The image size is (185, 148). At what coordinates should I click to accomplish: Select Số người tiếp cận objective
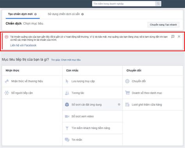[32, 93]
